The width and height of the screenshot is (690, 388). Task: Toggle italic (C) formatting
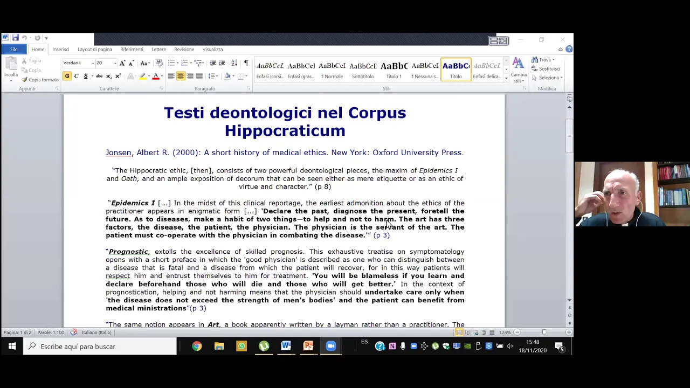pos(76,76)
